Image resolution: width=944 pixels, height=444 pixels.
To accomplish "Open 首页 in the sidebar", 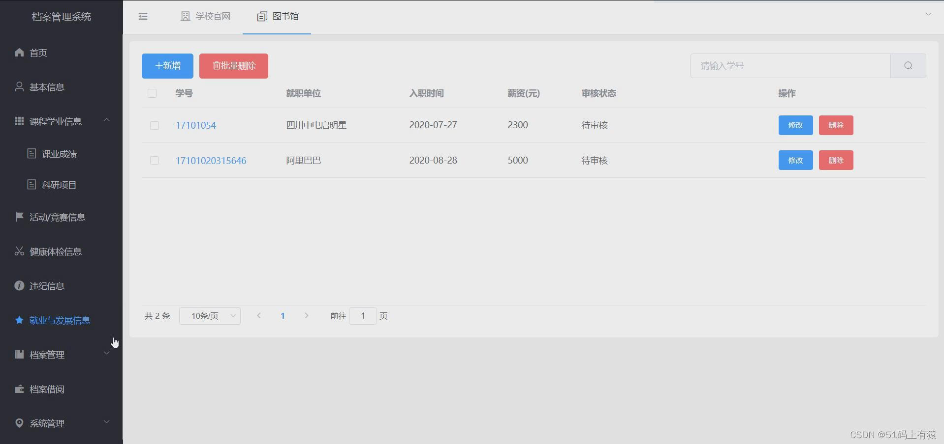I will 61,53.
